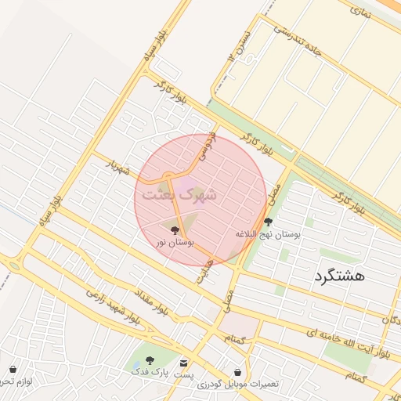Click the لوازم تحریر shopping bag icon
The height and width of the screenshot is (401, 401).
point(13,370)
